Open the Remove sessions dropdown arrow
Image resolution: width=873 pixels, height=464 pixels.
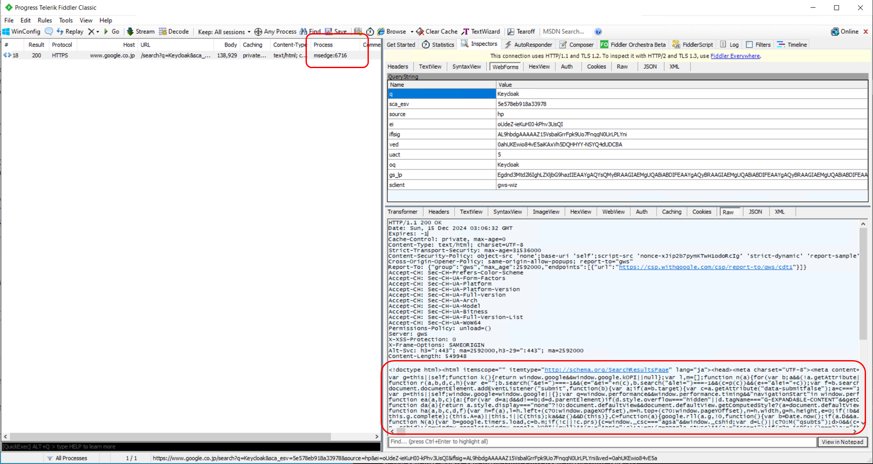98,31
